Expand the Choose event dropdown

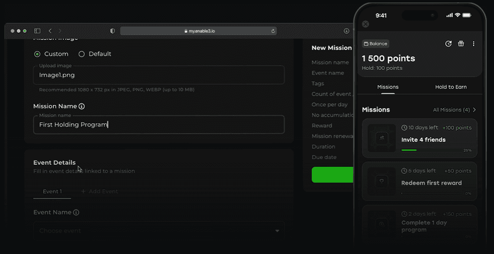(x=159, y=231)
